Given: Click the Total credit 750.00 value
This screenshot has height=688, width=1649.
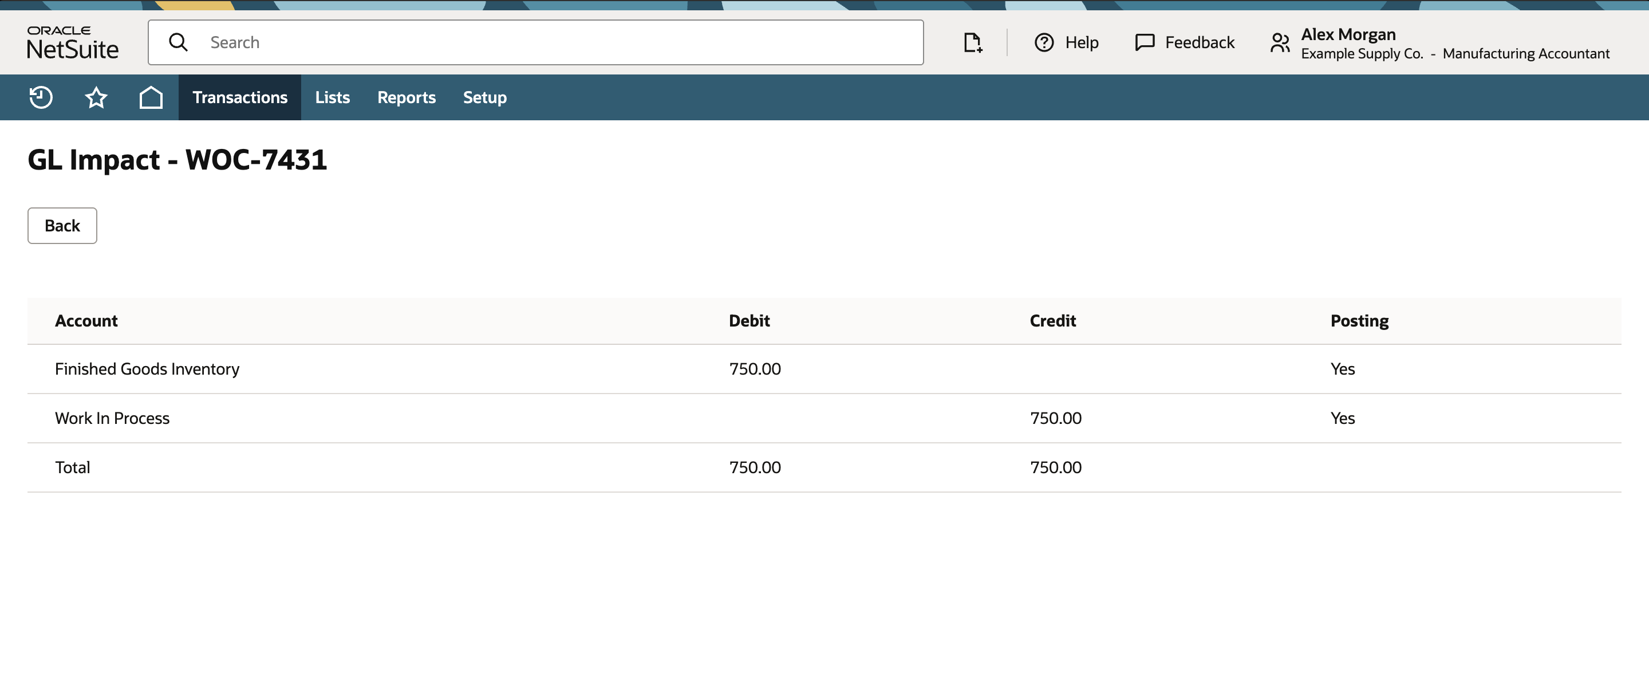Looking at the screenshot, I should [x=1056, y=467].
